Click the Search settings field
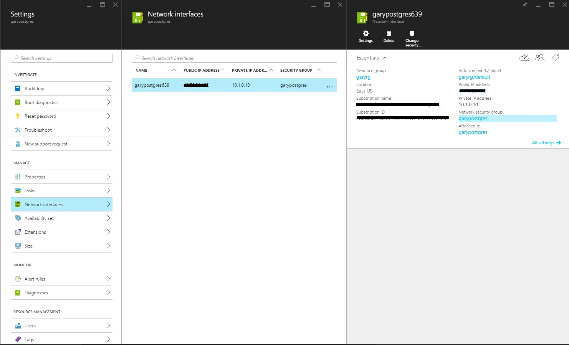 point(61,58)
